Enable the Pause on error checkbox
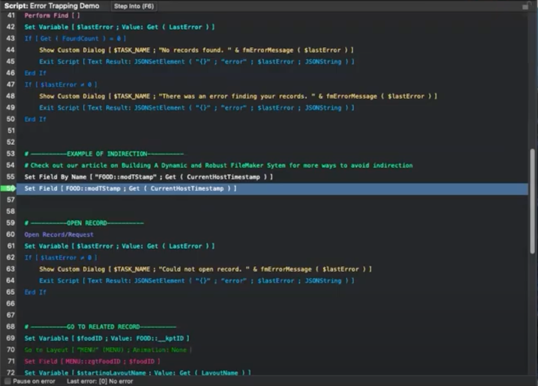This screenshot has width=538, height=386. tap(7, 381)
